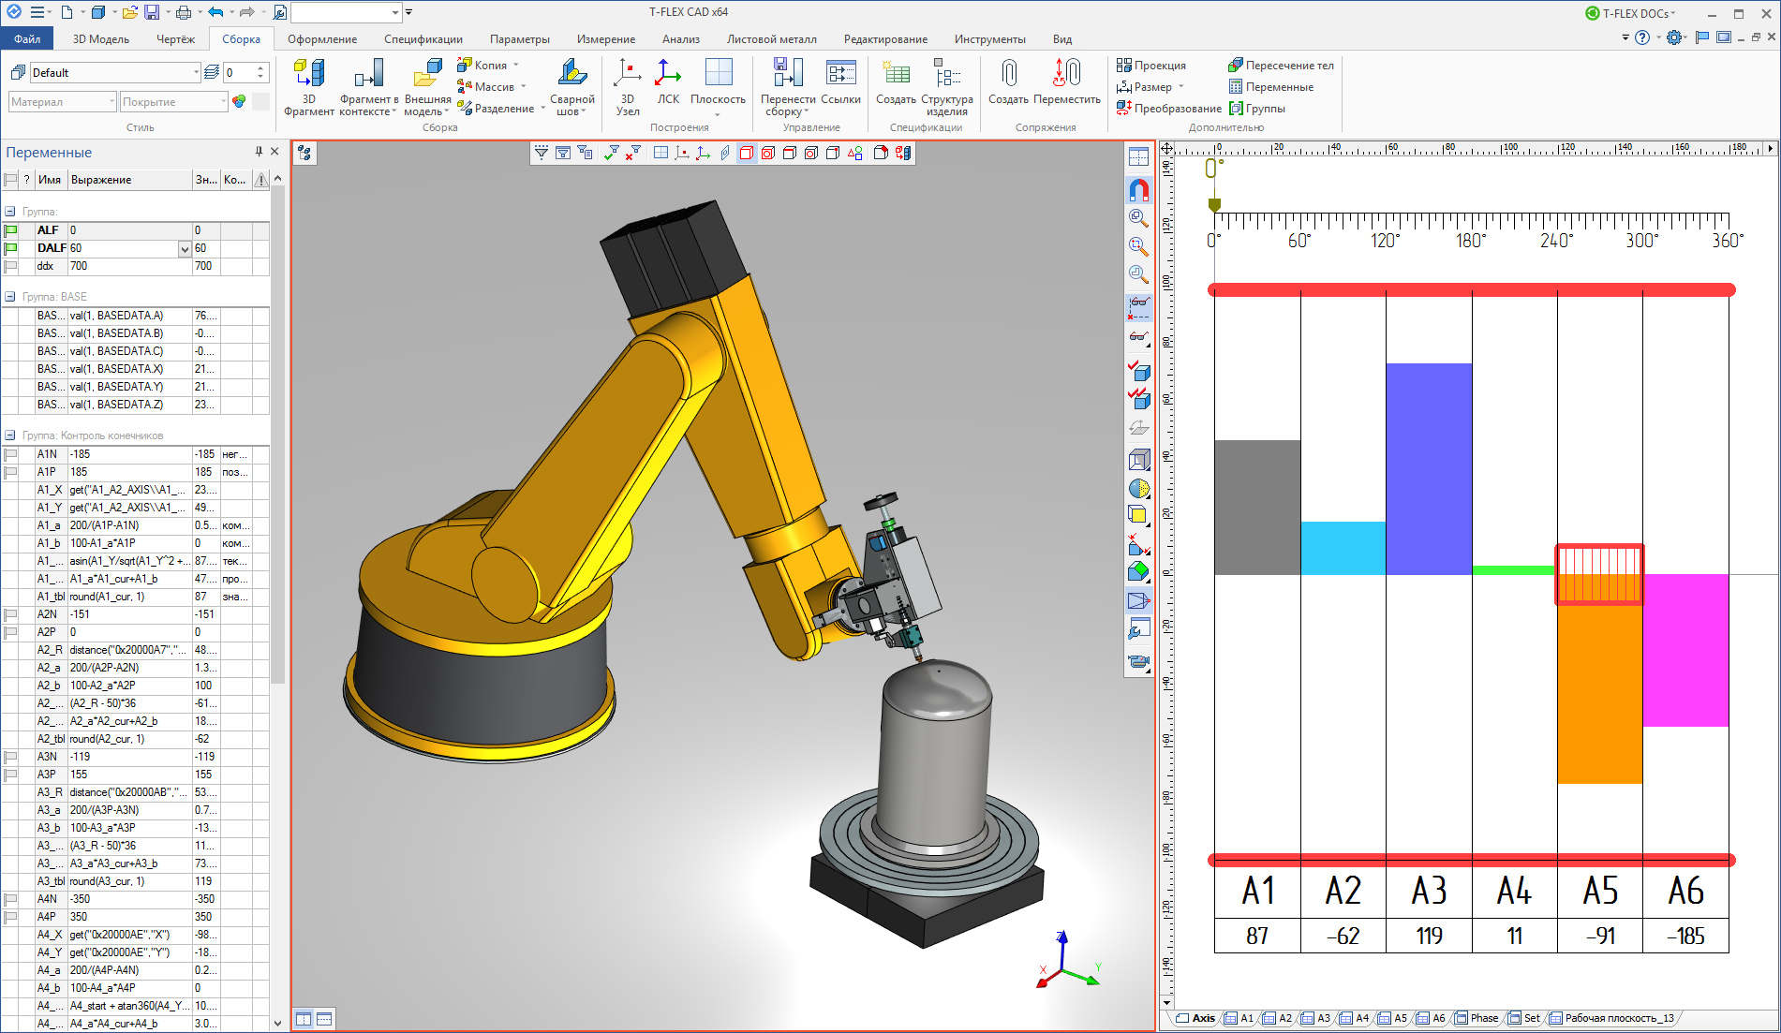Create a 3D Узел
Image resolution: width=1781 pixels, height=1033 pixels.
point(627,86)
